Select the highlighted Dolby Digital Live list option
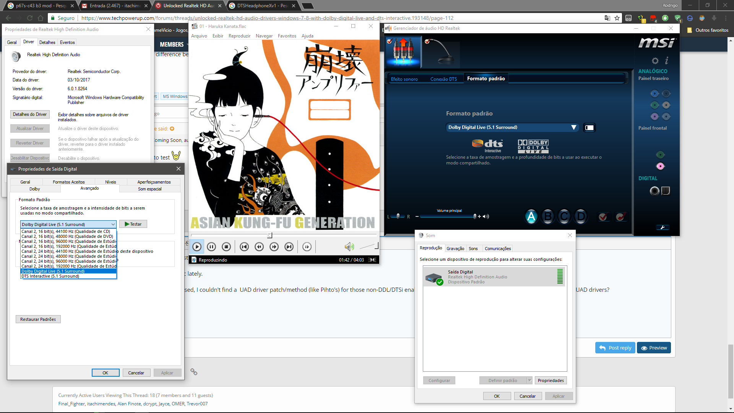The image size is (734, 413). tap(68, 271)
